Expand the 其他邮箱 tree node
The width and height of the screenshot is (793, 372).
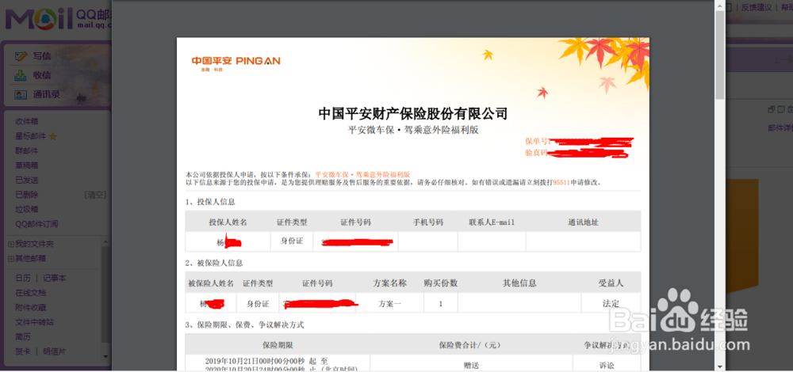[10, 259]
